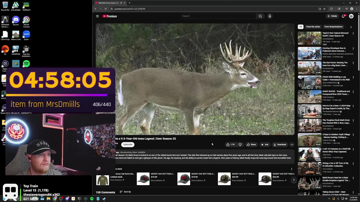The width and height of the screenshot is (360, 202).
Task: Open the Sort by comments dropdown
Action: tap(125, 192)
